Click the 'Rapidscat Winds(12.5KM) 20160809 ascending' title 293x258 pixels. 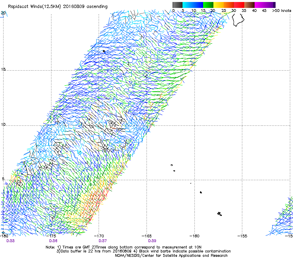tap(58, 7)
